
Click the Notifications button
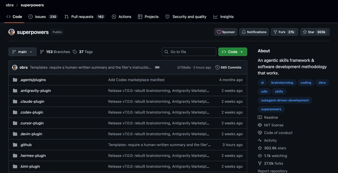click(254, 32)
